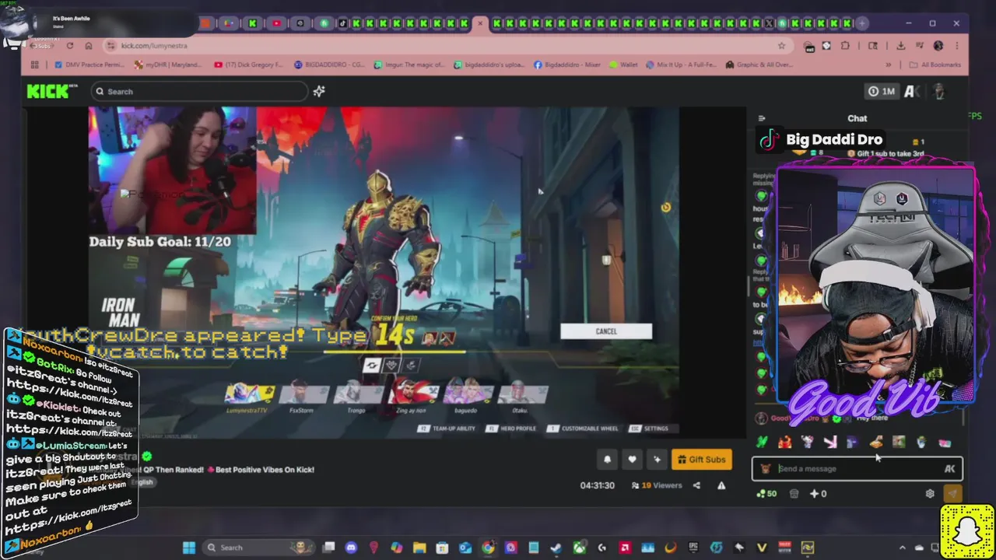
Task: Bookmark page with the star icon
Action: tap(781, 46)
